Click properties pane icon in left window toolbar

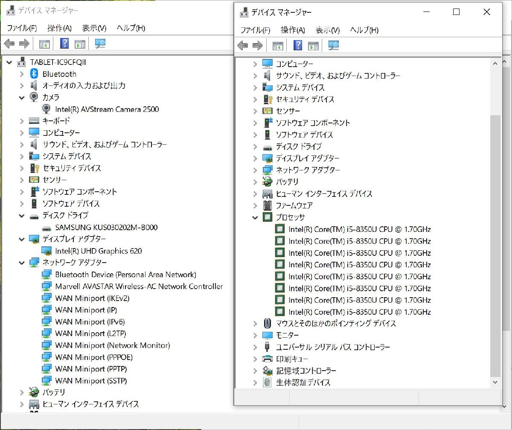pyautogui.click(x=80, y=44)
